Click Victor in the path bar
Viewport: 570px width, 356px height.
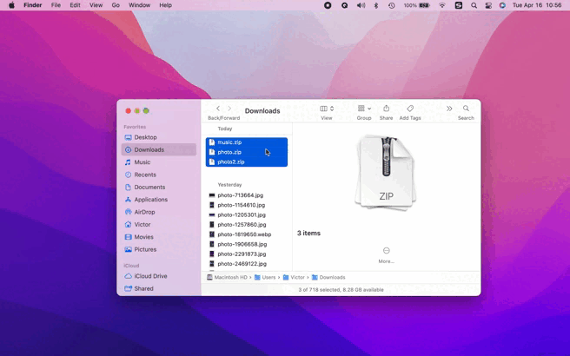pyautogui.click(x=294, y=278)
